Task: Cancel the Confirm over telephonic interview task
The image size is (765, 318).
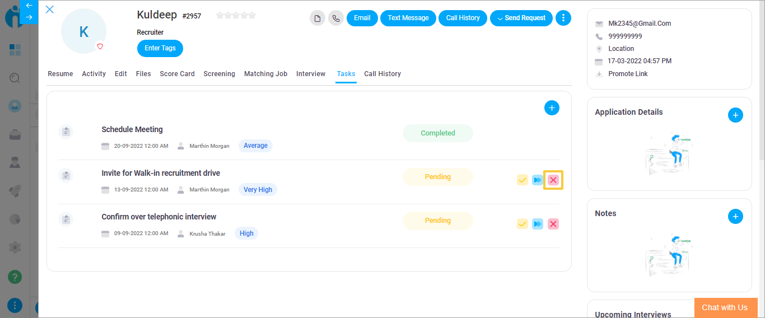Action: (553, 224)
